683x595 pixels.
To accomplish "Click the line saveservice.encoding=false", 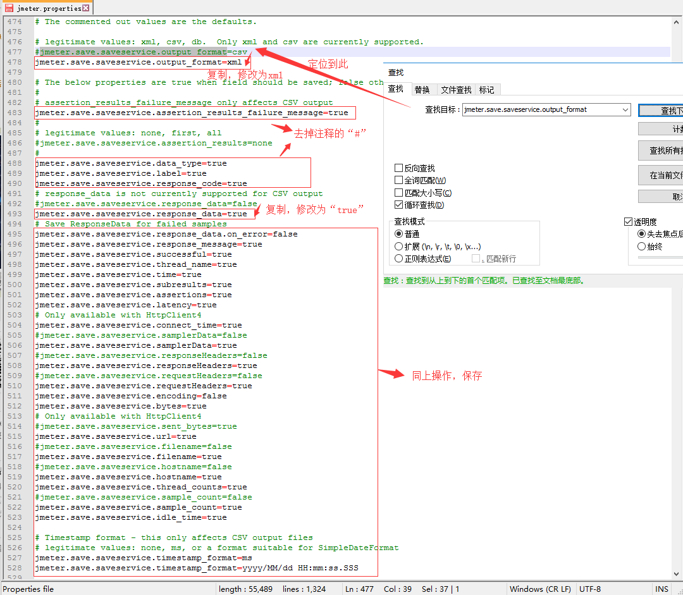I will tap(131, 396).
